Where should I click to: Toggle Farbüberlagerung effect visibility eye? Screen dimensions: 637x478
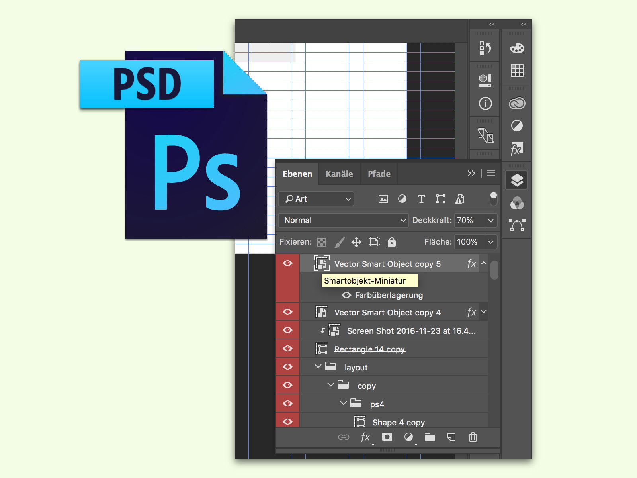pyautogui.click(x=346, y=295)
